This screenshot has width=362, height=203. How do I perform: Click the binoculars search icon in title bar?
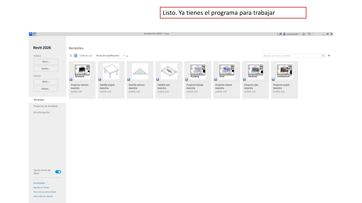point(281,34)
